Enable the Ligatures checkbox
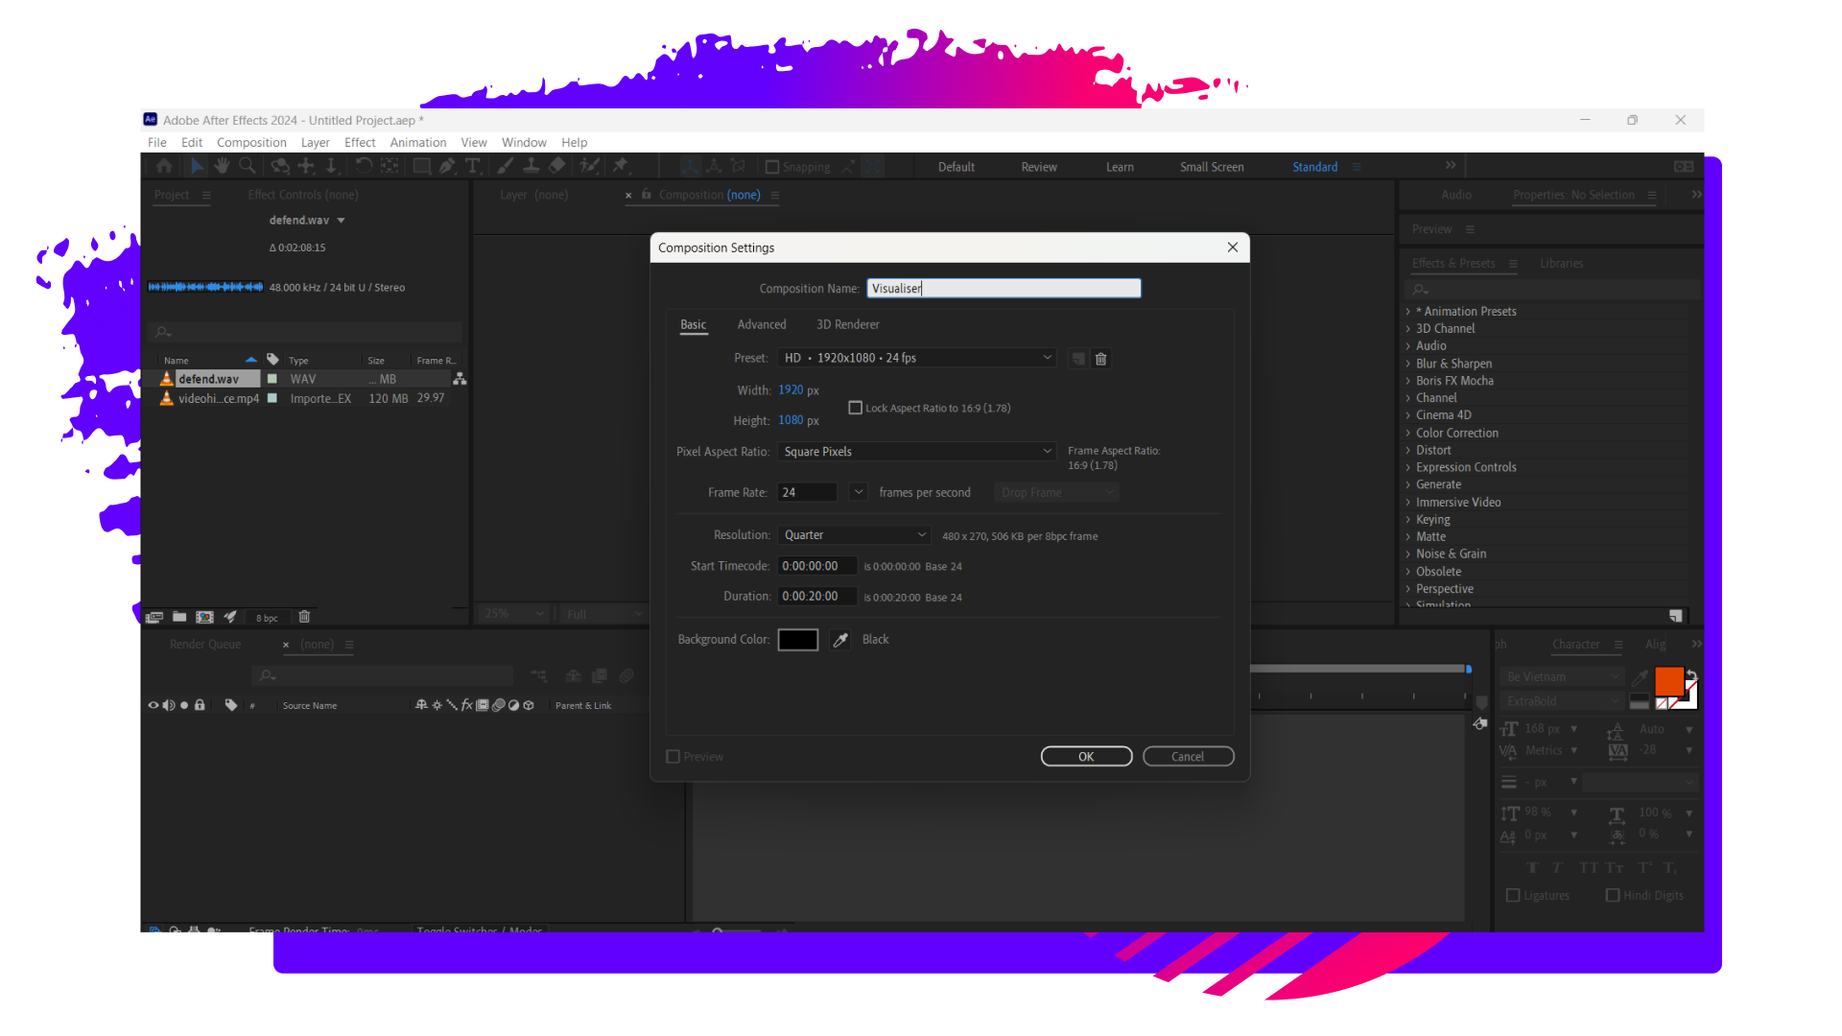Image resolution: width=1842 pixels, height=1036 pixels. (1513, 895)
